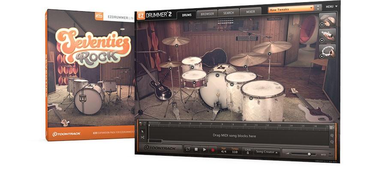385x172 pixels.
Task: Zoom in on the song track
Action: pyautogui.click(x=332, y=135)
